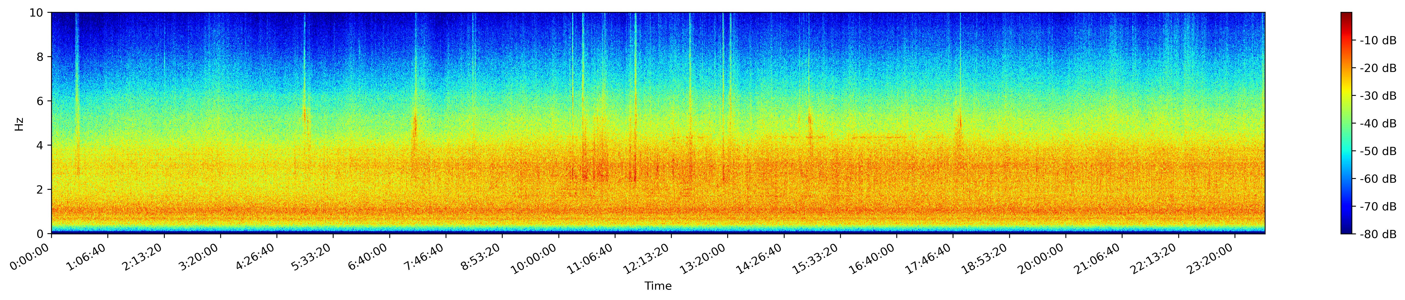Click the -10 dB colorbar label
Image resolution: width=1405 pixels, height=300 pixels.
pyautogui.click(x=1378, y=40)
